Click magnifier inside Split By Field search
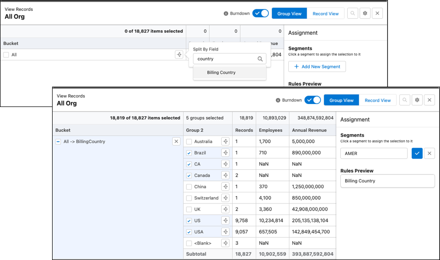The width and height of the screenshot is (440, 260). coord(260,59)
